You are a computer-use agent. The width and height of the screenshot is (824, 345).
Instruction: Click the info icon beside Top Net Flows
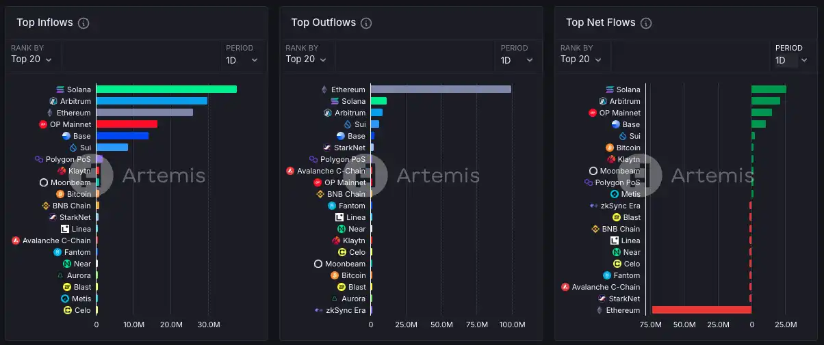pyautogui.click(x=645, y=23)
